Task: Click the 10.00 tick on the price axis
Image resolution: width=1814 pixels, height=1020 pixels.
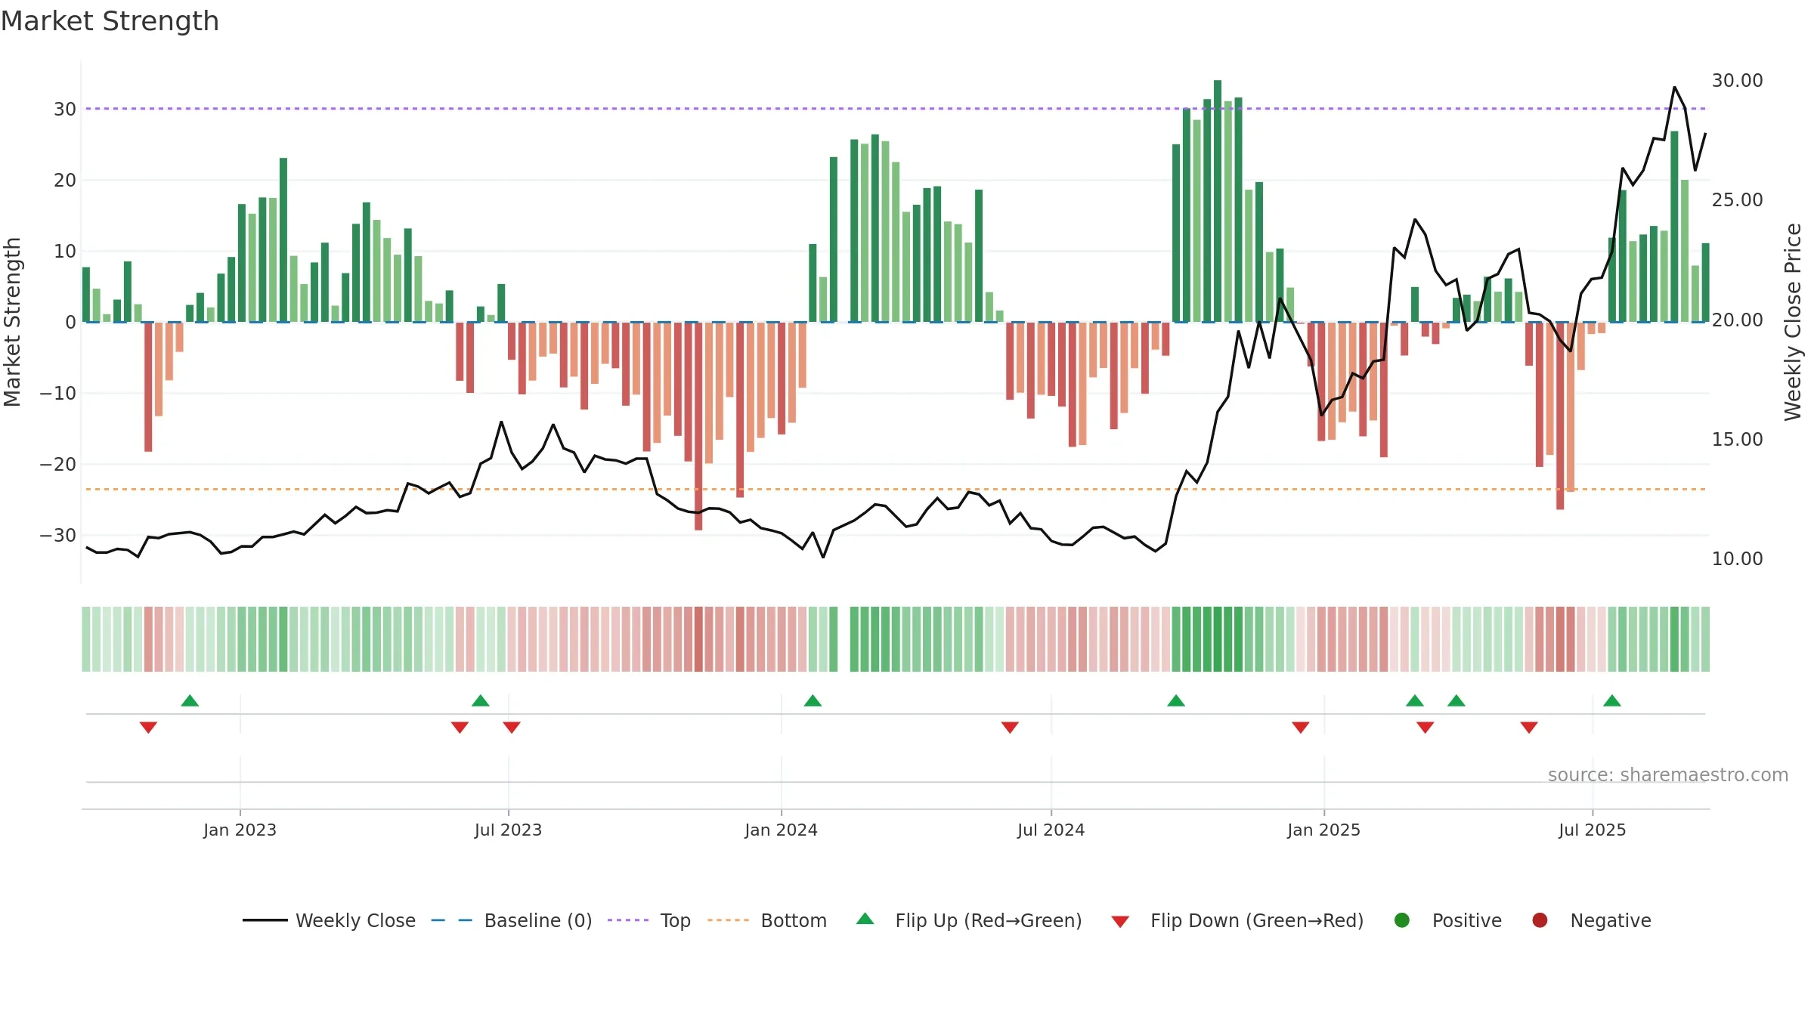Action: click(x=1737, y=558)
